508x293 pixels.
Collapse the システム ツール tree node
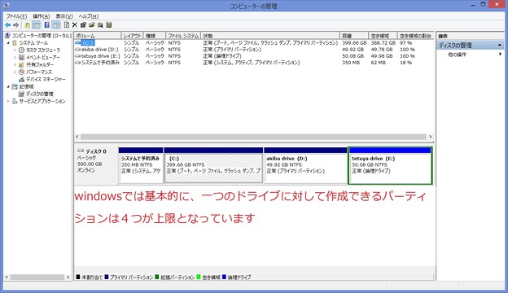tap(8, 43)
